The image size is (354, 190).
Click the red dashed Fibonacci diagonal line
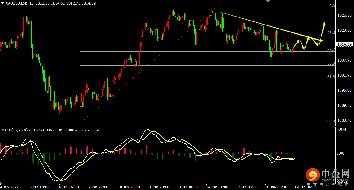point(147,66)
